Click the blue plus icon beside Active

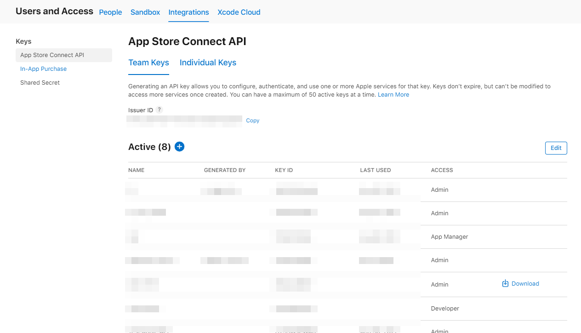click(x=179, y=147)
